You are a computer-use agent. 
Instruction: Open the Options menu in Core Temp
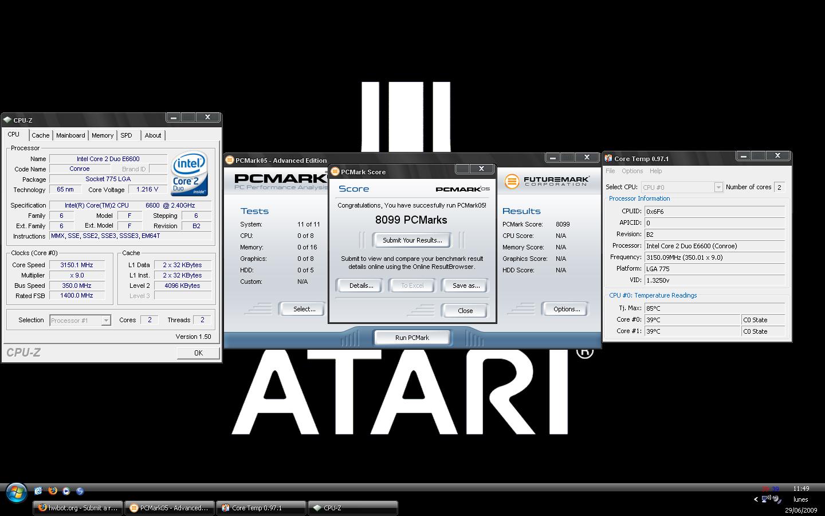[632, 171]
